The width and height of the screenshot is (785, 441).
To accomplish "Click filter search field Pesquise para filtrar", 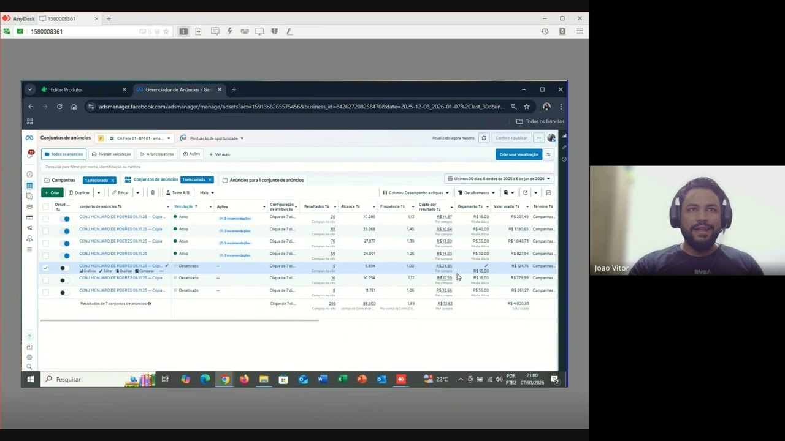I will [x=297, y=167].
